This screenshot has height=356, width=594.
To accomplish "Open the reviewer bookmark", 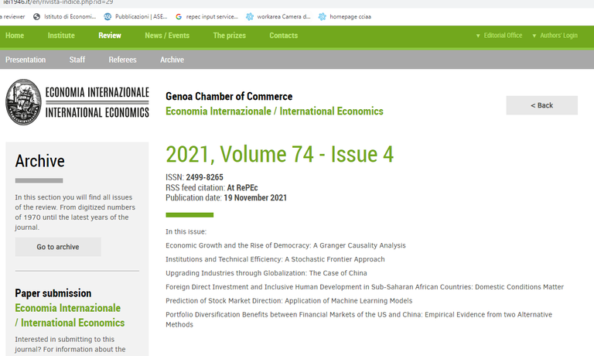I will pyautogui.click(x=13, y=17).
